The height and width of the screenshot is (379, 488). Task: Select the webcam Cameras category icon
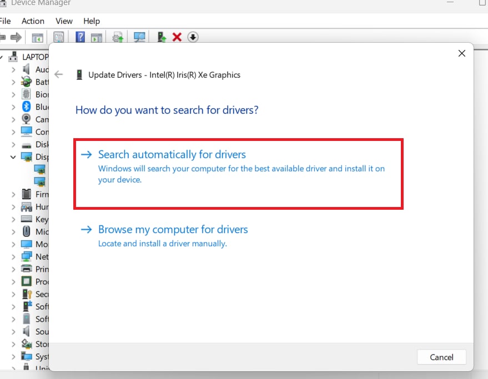pos(27,119)
